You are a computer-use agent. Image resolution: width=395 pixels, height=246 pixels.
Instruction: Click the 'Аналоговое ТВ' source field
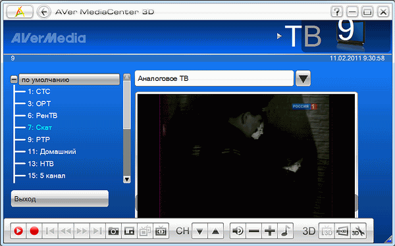[x=214, y=78]
